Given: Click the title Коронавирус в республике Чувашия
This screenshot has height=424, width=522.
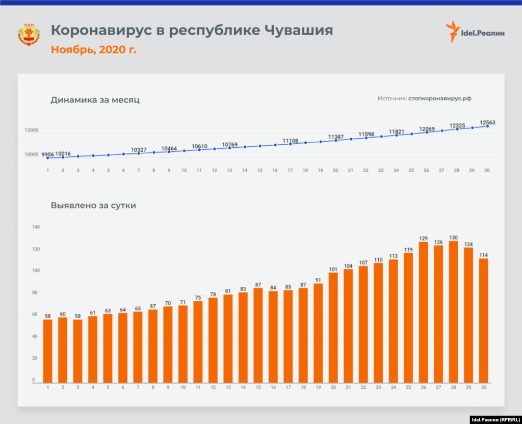Looking at the screenshot, I should [x=192, y=31].
